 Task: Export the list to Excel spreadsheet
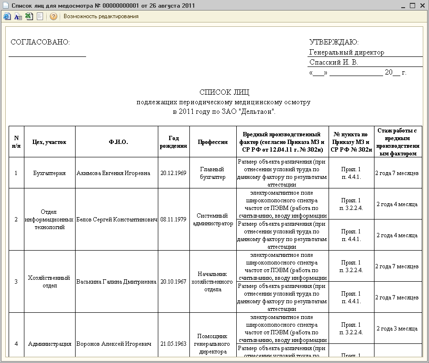29,16
